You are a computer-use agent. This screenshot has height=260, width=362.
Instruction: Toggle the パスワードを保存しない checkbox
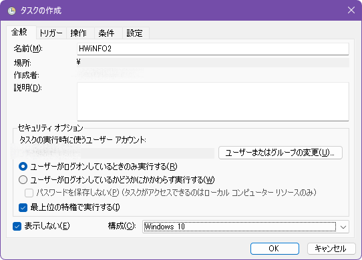(29, 193)
